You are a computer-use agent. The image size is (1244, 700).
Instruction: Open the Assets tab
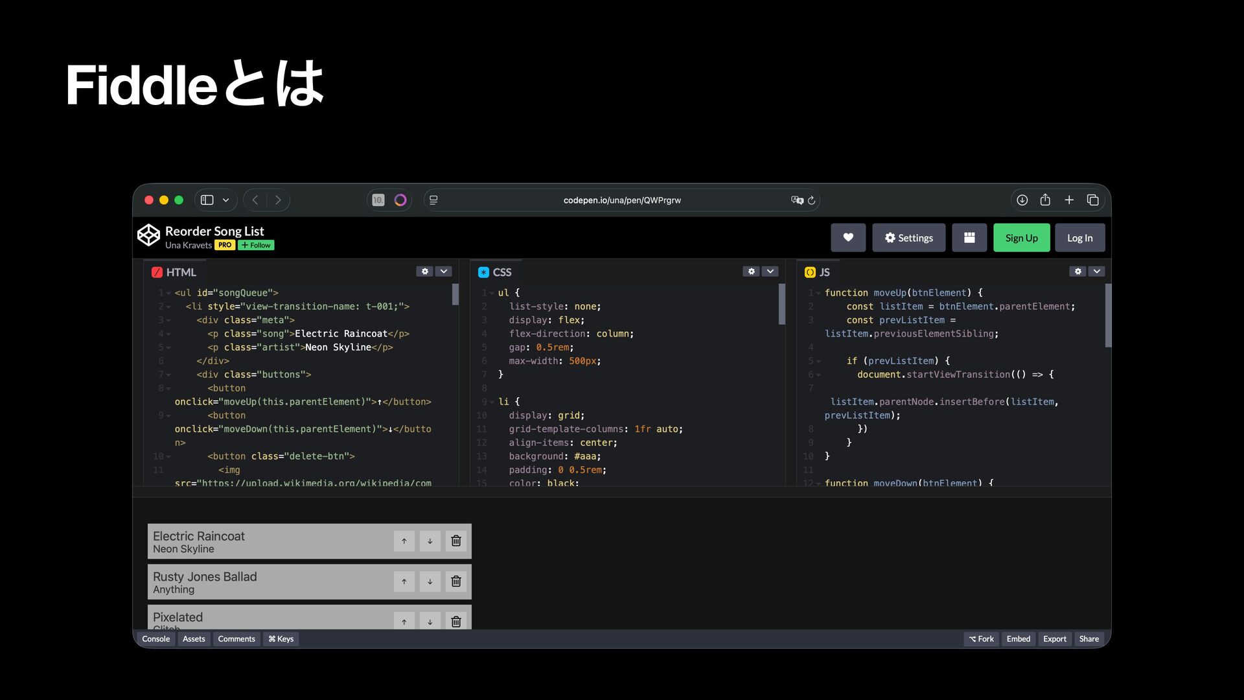194,639
